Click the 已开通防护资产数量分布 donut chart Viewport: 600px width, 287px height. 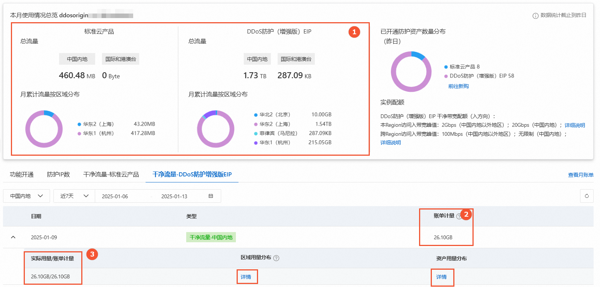tap(411, 71)
